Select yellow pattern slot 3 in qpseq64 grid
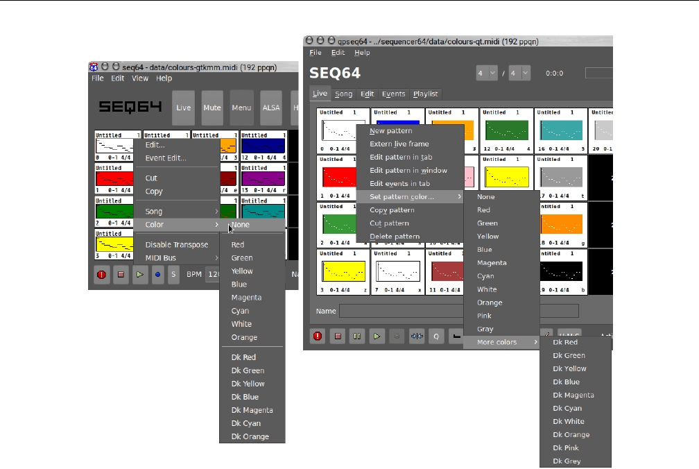Screen dimensions: 699x469 click(x=343, y=271)
